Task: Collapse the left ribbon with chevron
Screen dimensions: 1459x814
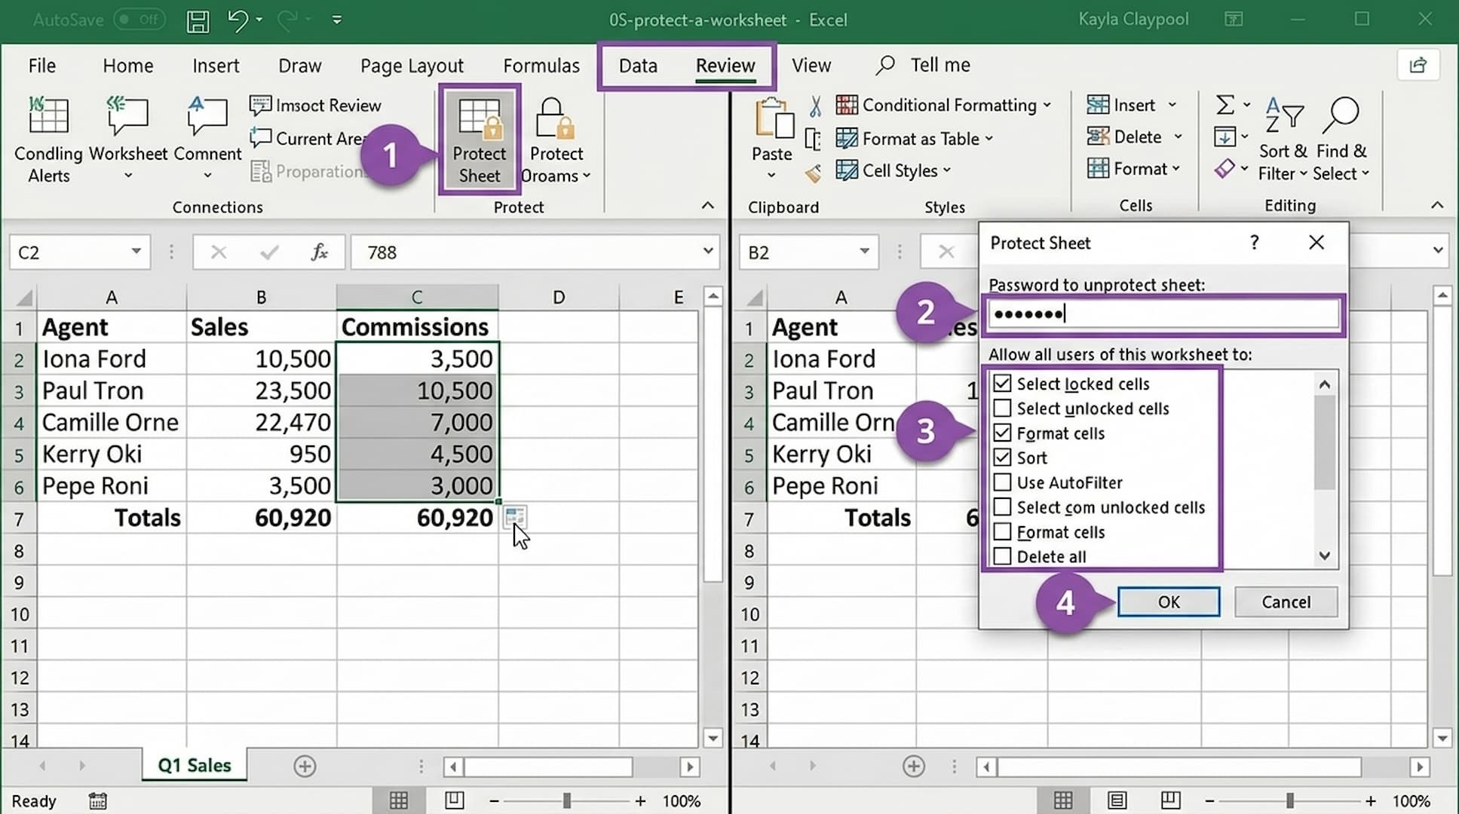Action: pyautogui.click(x=707, y=205)
